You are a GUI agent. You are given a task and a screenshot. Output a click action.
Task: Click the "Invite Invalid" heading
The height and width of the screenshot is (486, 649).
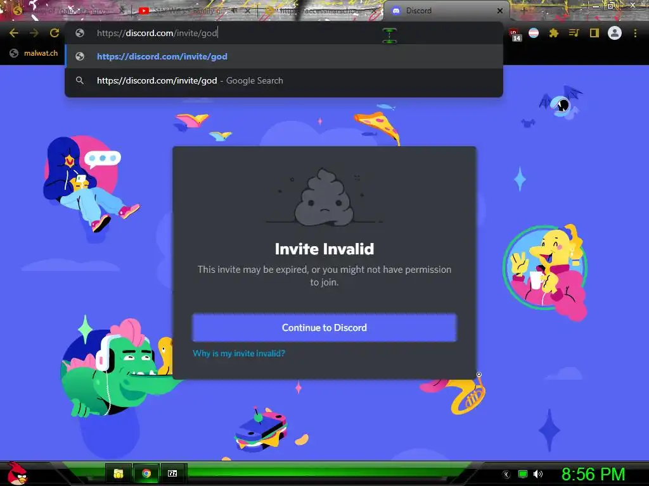click(324, 249)
